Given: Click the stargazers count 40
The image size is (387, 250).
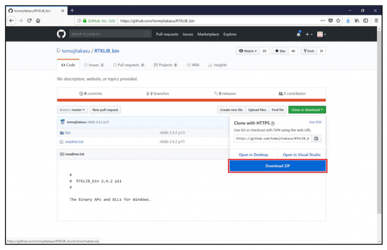Looking at the screenshot, I should coord(293,51).
